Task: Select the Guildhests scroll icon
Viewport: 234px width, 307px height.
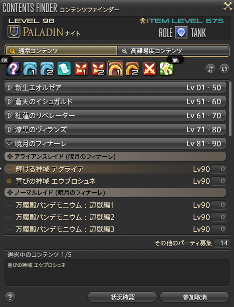Action: pyautogui.click(x=64, y=69)
